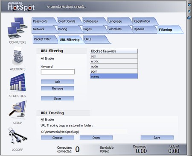The image size is (192, 156).
Task: Open the Computers section icon
Action: [17, 28]
